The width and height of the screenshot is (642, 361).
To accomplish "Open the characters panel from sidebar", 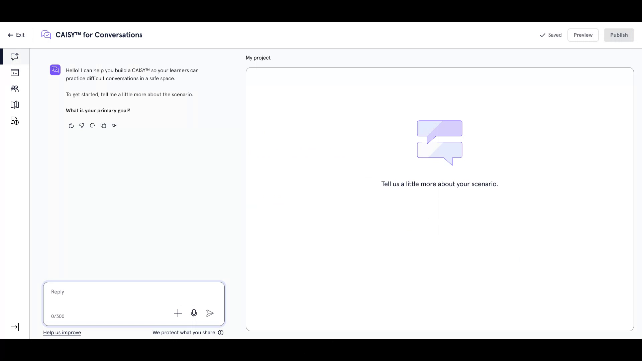I will [x=14, y=89].
